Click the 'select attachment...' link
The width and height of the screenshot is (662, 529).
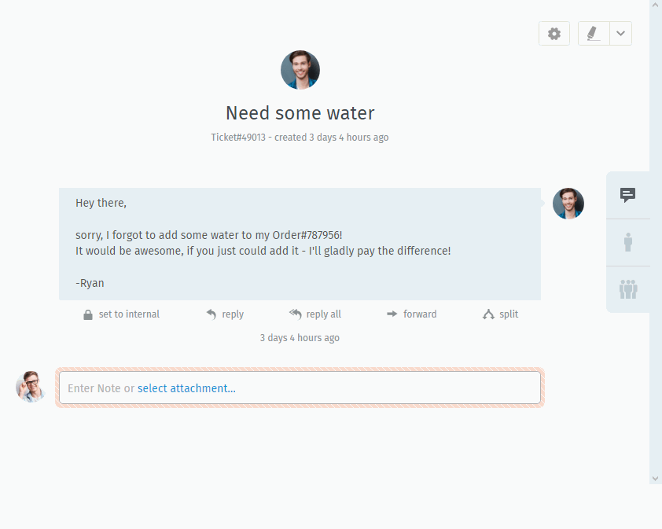186,388
